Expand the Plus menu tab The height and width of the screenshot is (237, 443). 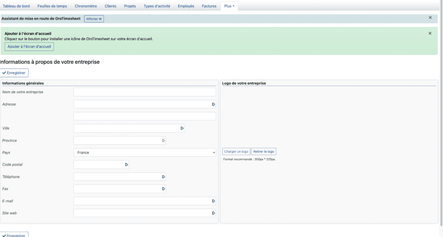(229, 6)
